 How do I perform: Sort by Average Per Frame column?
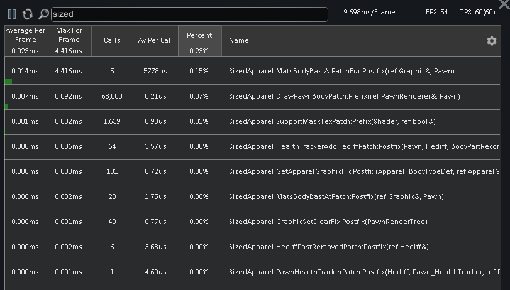(25, 41)
